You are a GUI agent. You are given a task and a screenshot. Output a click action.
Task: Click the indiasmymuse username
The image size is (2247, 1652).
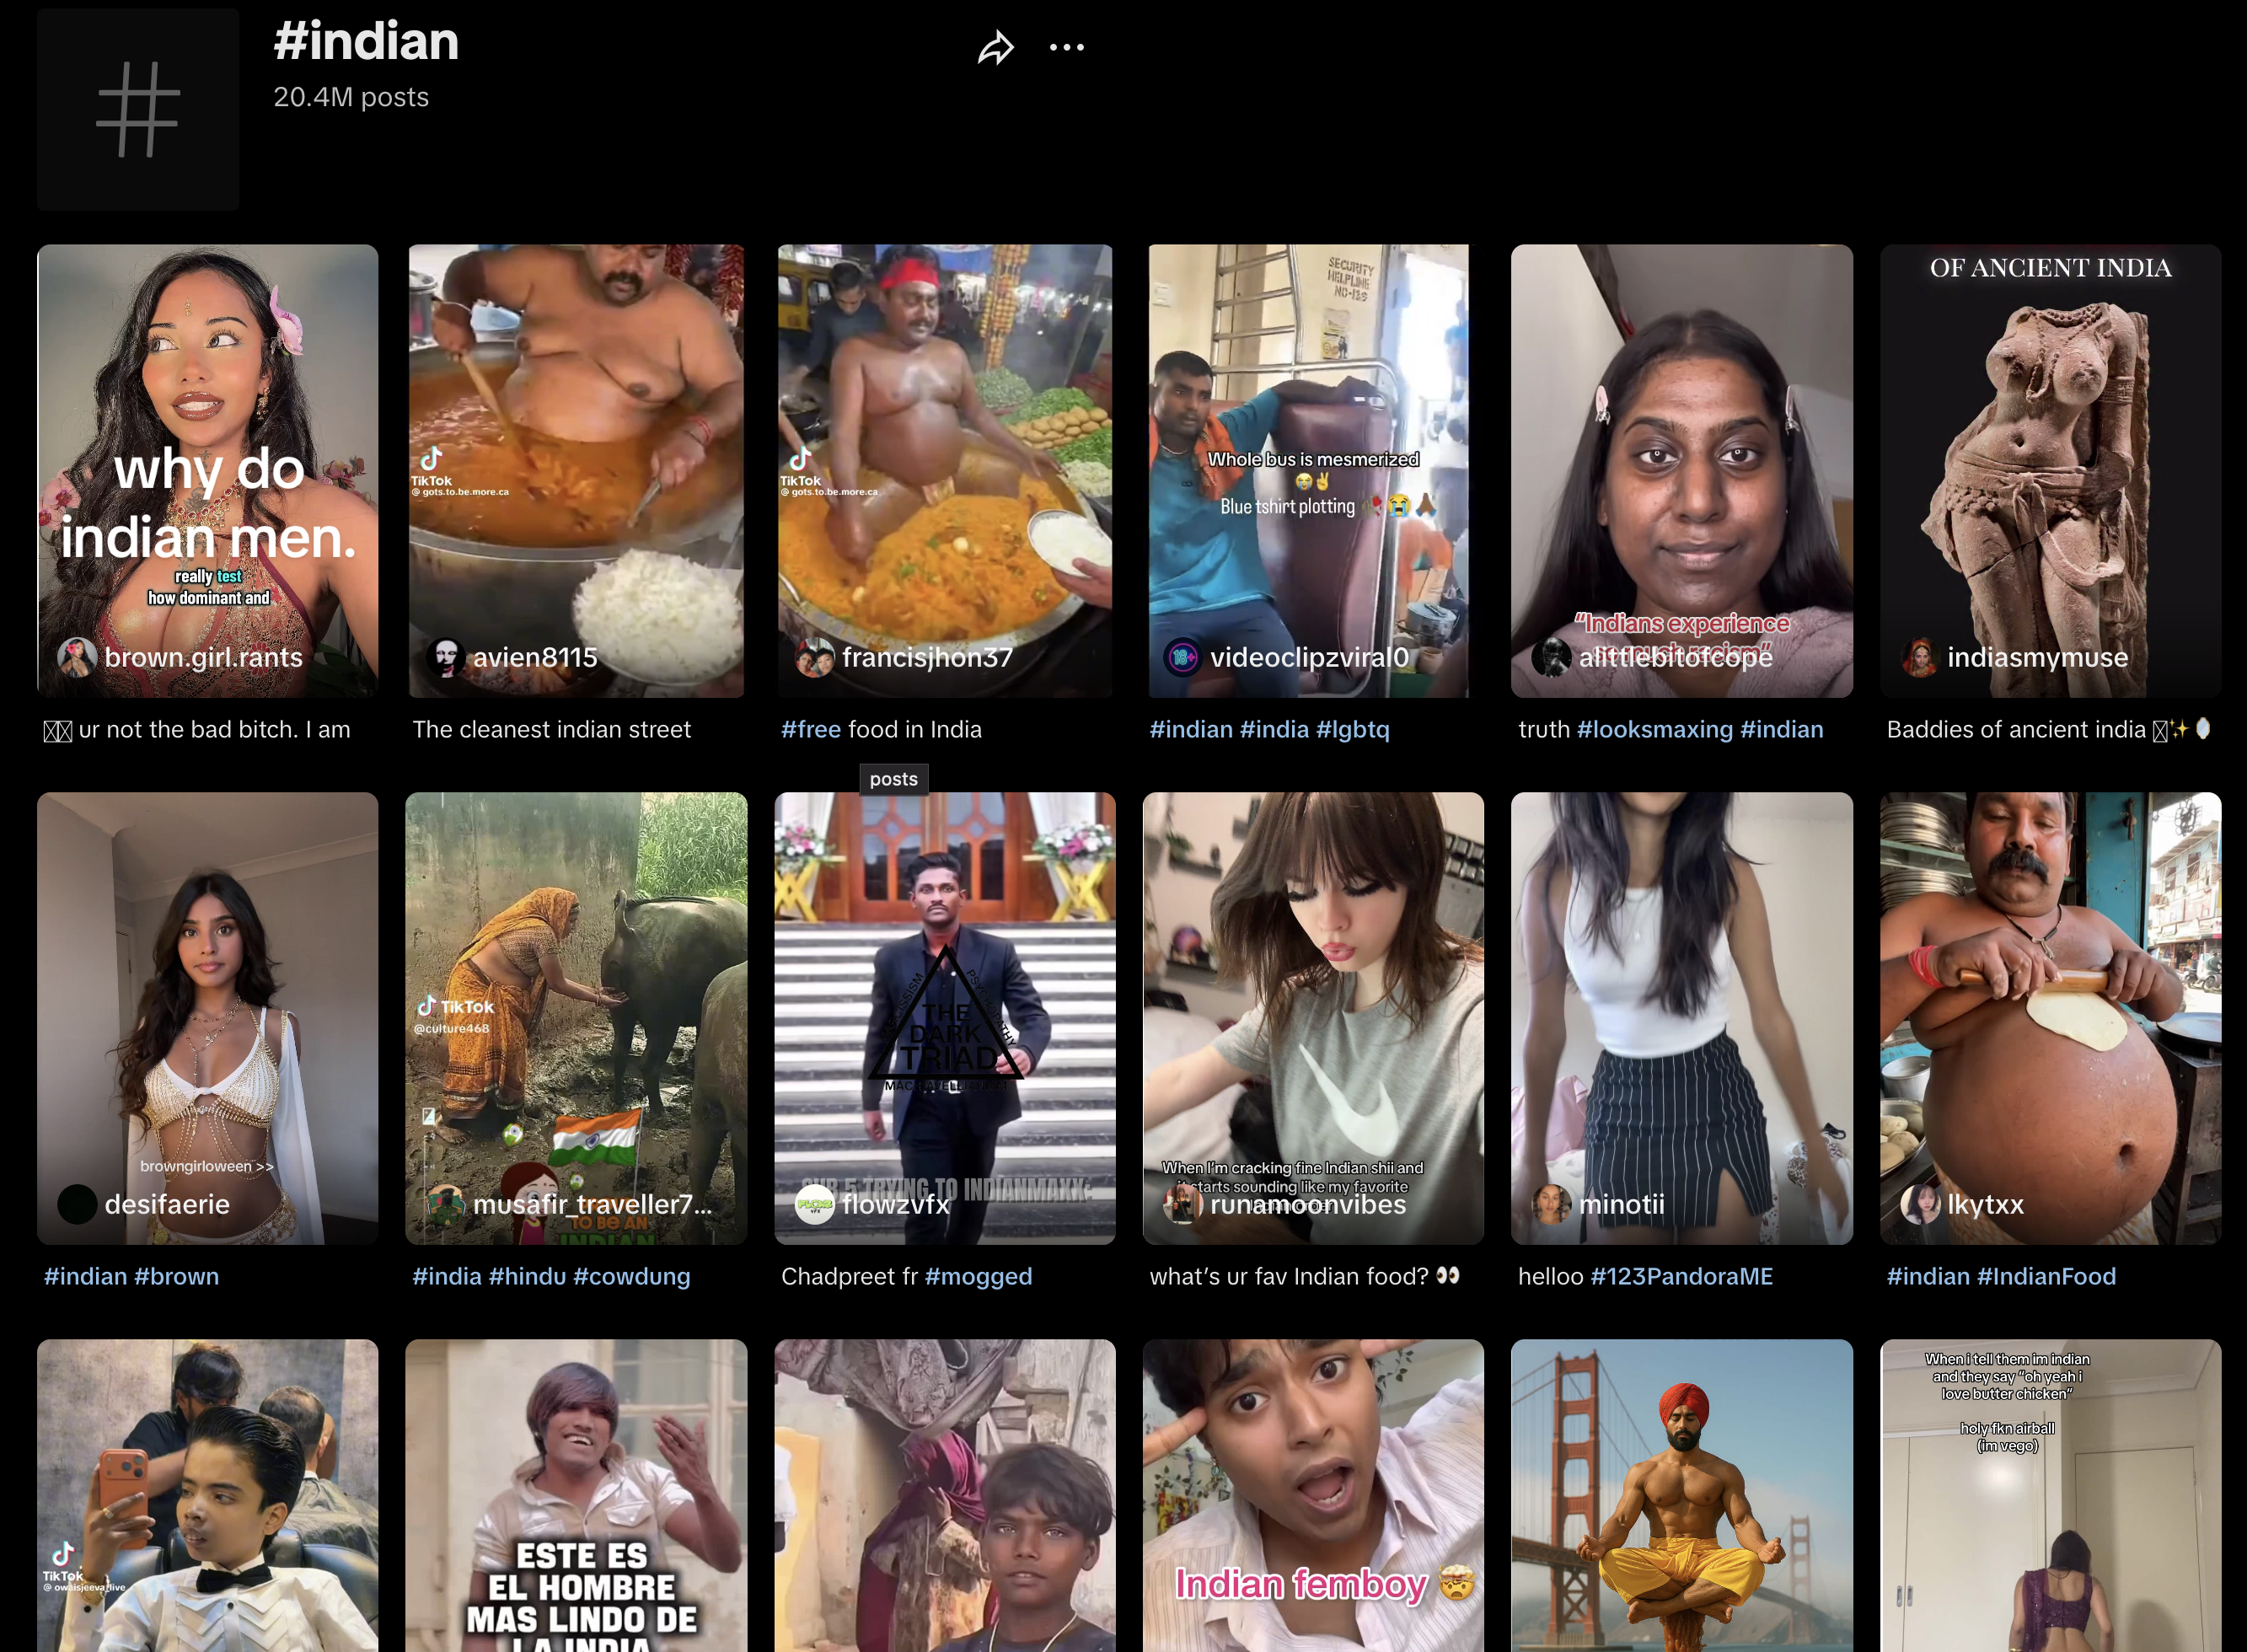(x=2038, y=657)
